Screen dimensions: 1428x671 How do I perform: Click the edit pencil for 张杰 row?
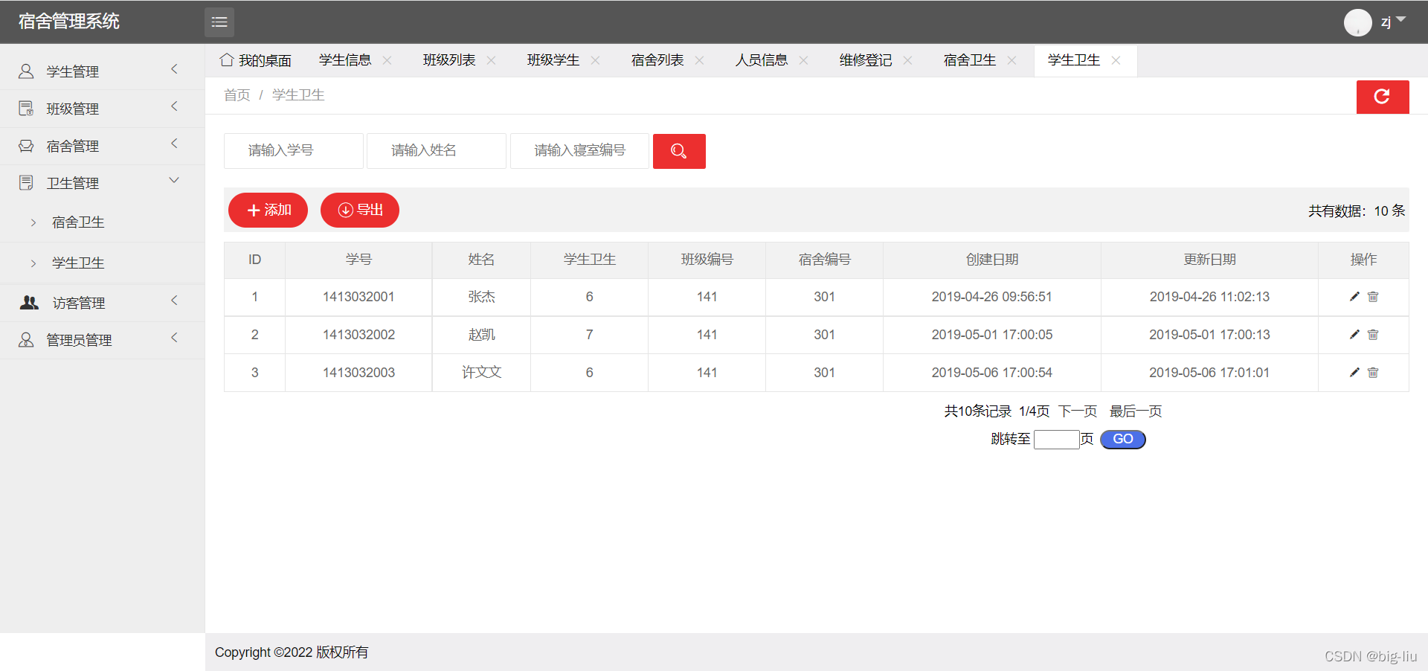1354,297
